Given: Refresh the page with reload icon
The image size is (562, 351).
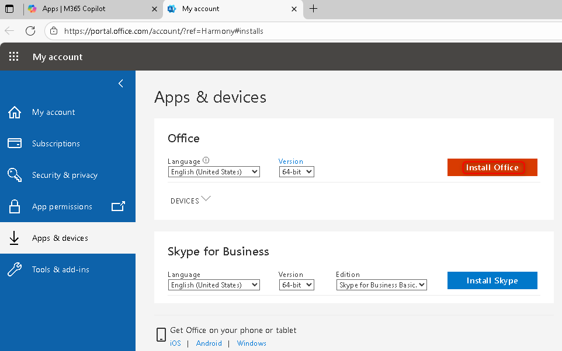Looking at the screenshot, I should [x=30, y=31].
